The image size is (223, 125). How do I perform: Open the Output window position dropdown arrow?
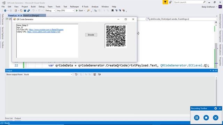pos(210,70)
